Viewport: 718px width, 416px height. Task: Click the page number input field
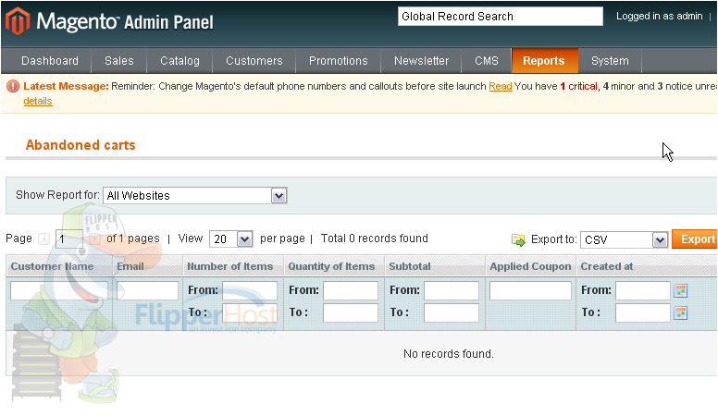69,239
